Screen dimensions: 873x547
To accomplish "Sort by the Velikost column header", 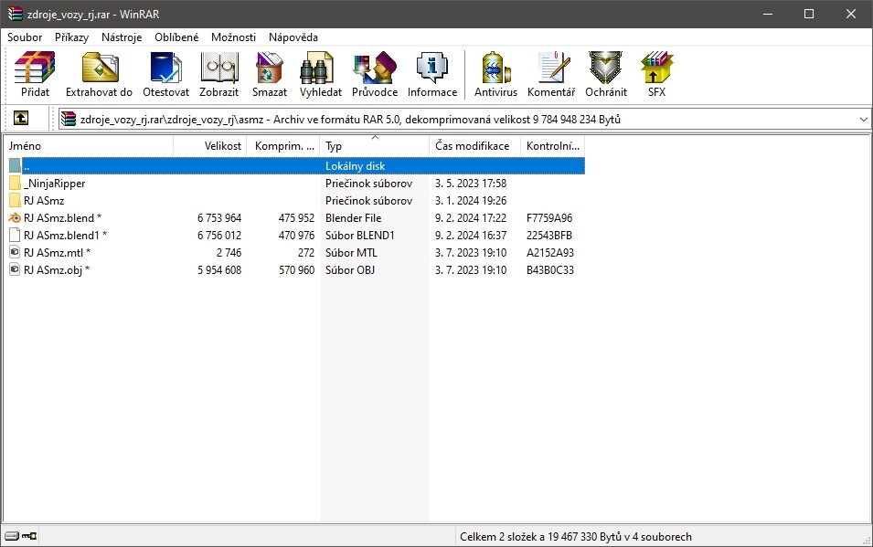I will pyautogui.click(x=210, y=146).
